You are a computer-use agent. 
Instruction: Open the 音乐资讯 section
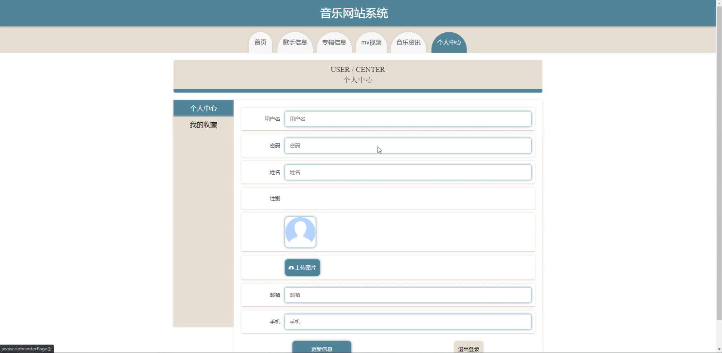(408, 42)
